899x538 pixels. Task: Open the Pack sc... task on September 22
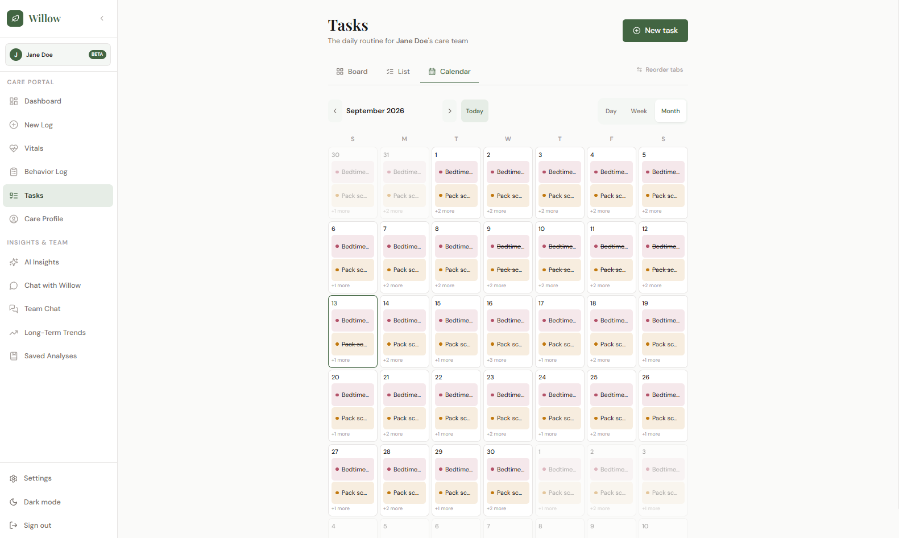click(456, 419)
